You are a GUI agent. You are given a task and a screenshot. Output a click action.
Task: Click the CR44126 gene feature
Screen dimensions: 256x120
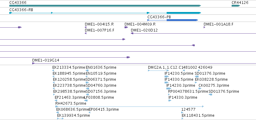(x=236, y=6)
